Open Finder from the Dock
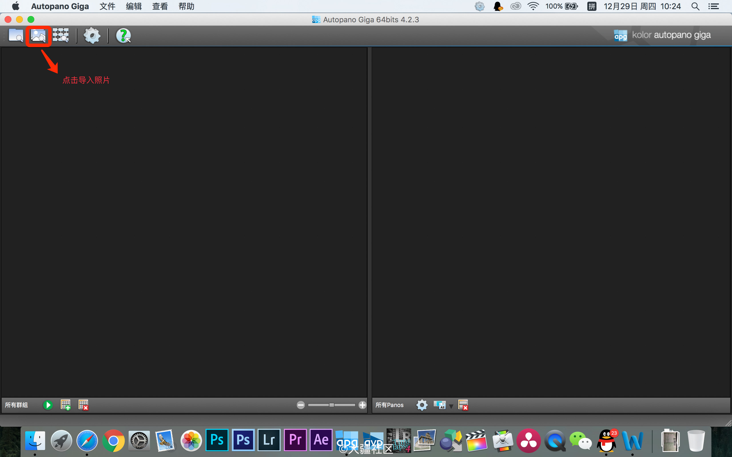The height and width of the screenshot is (457, 732). pyautogui.click(x=35, y=440)
